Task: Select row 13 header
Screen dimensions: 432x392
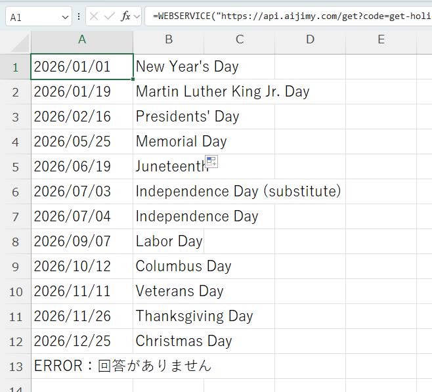Action: [16, 366]
